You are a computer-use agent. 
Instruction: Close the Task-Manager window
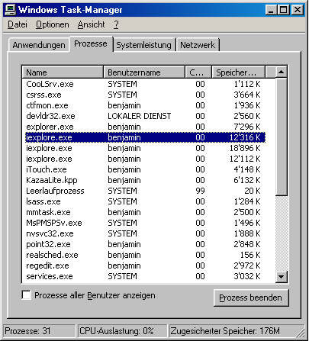pyautogui.click(x=297, y=10)
